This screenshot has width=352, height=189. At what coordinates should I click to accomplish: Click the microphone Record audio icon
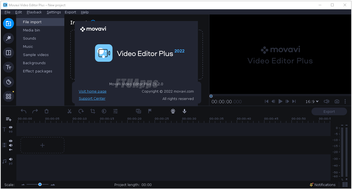pyautogui.click(x=184, y=111)
